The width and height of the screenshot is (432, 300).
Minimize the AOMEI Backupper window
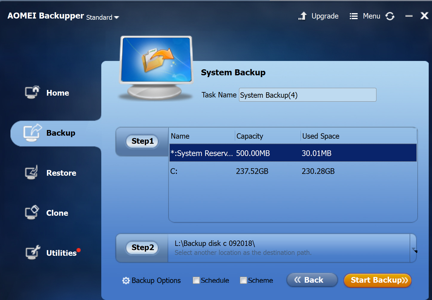(409, 16)
